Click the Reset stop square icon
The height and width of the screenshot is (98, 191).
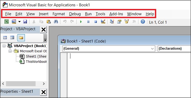(x=95, y=22)
